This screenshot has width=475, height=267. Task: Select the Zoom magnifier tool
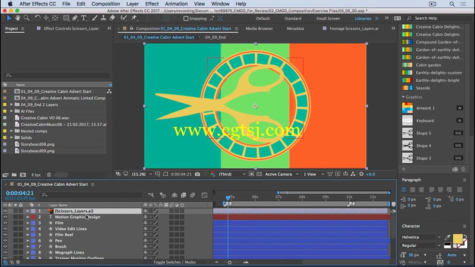click(x=26, y=18)
